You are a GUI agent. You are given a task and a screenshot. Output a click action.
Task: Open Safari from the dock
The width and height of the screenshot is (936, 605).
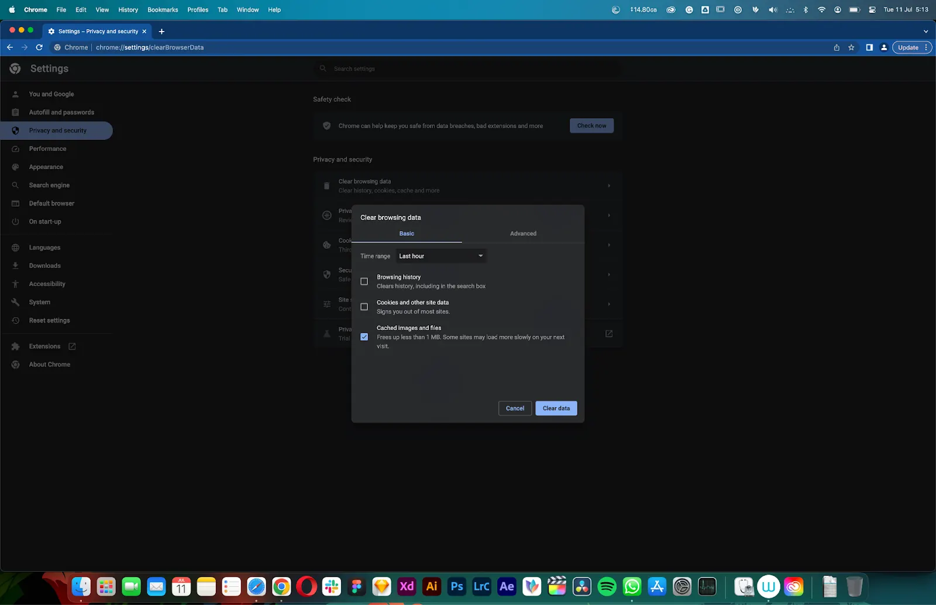point(256,586)
